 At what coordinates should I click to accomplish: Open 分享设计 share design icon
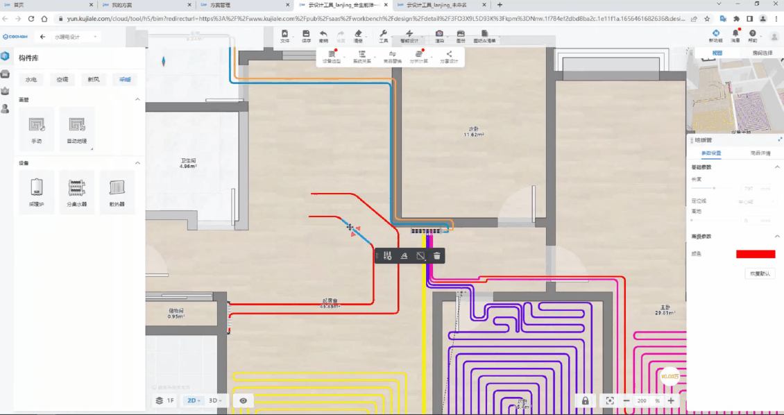pyautogui.click(x=449, y=56)
